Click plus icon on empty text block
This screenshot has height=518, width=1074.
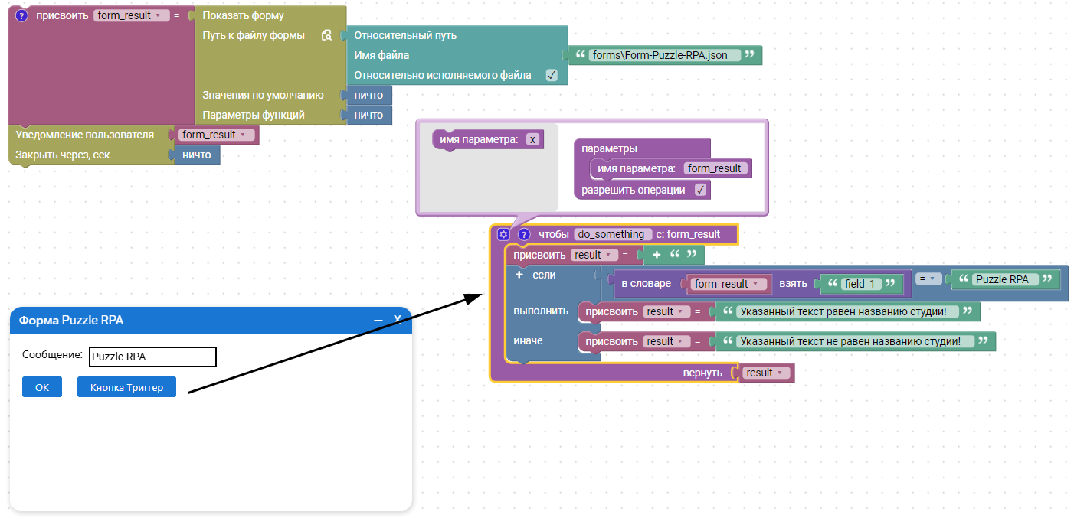click(x=657, y=255)
